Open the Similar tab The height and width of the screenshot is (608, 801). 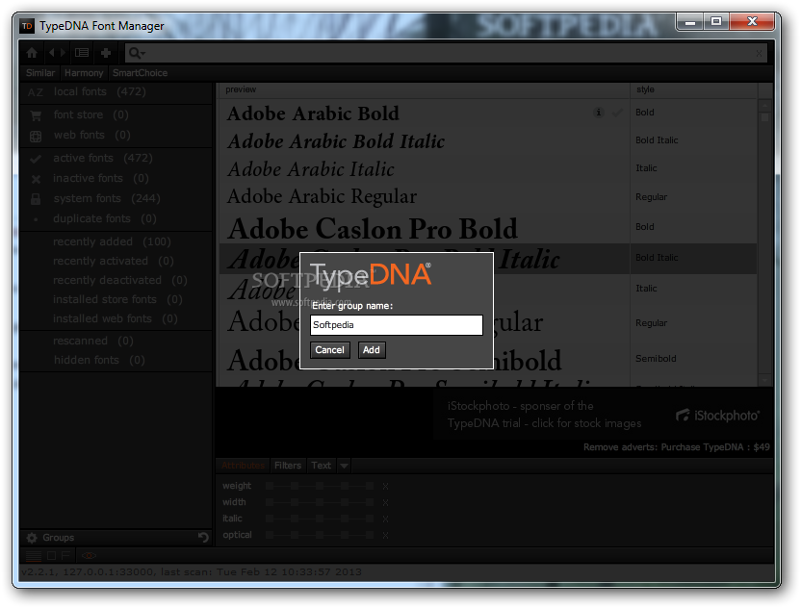[40, 73]
